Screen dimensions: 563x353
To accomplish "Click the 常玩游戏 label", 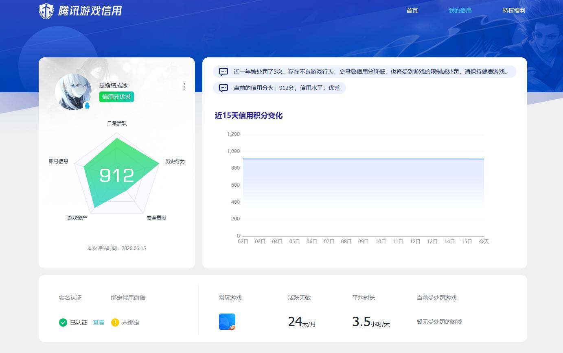I will click(x=230, y=298).
